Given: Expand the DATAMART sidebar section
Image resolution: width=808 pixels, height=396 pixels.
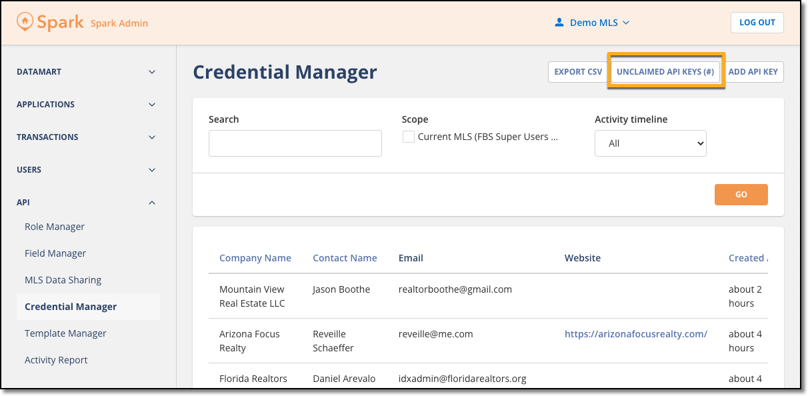Looking at the screenshot, I should pos(87,72).
